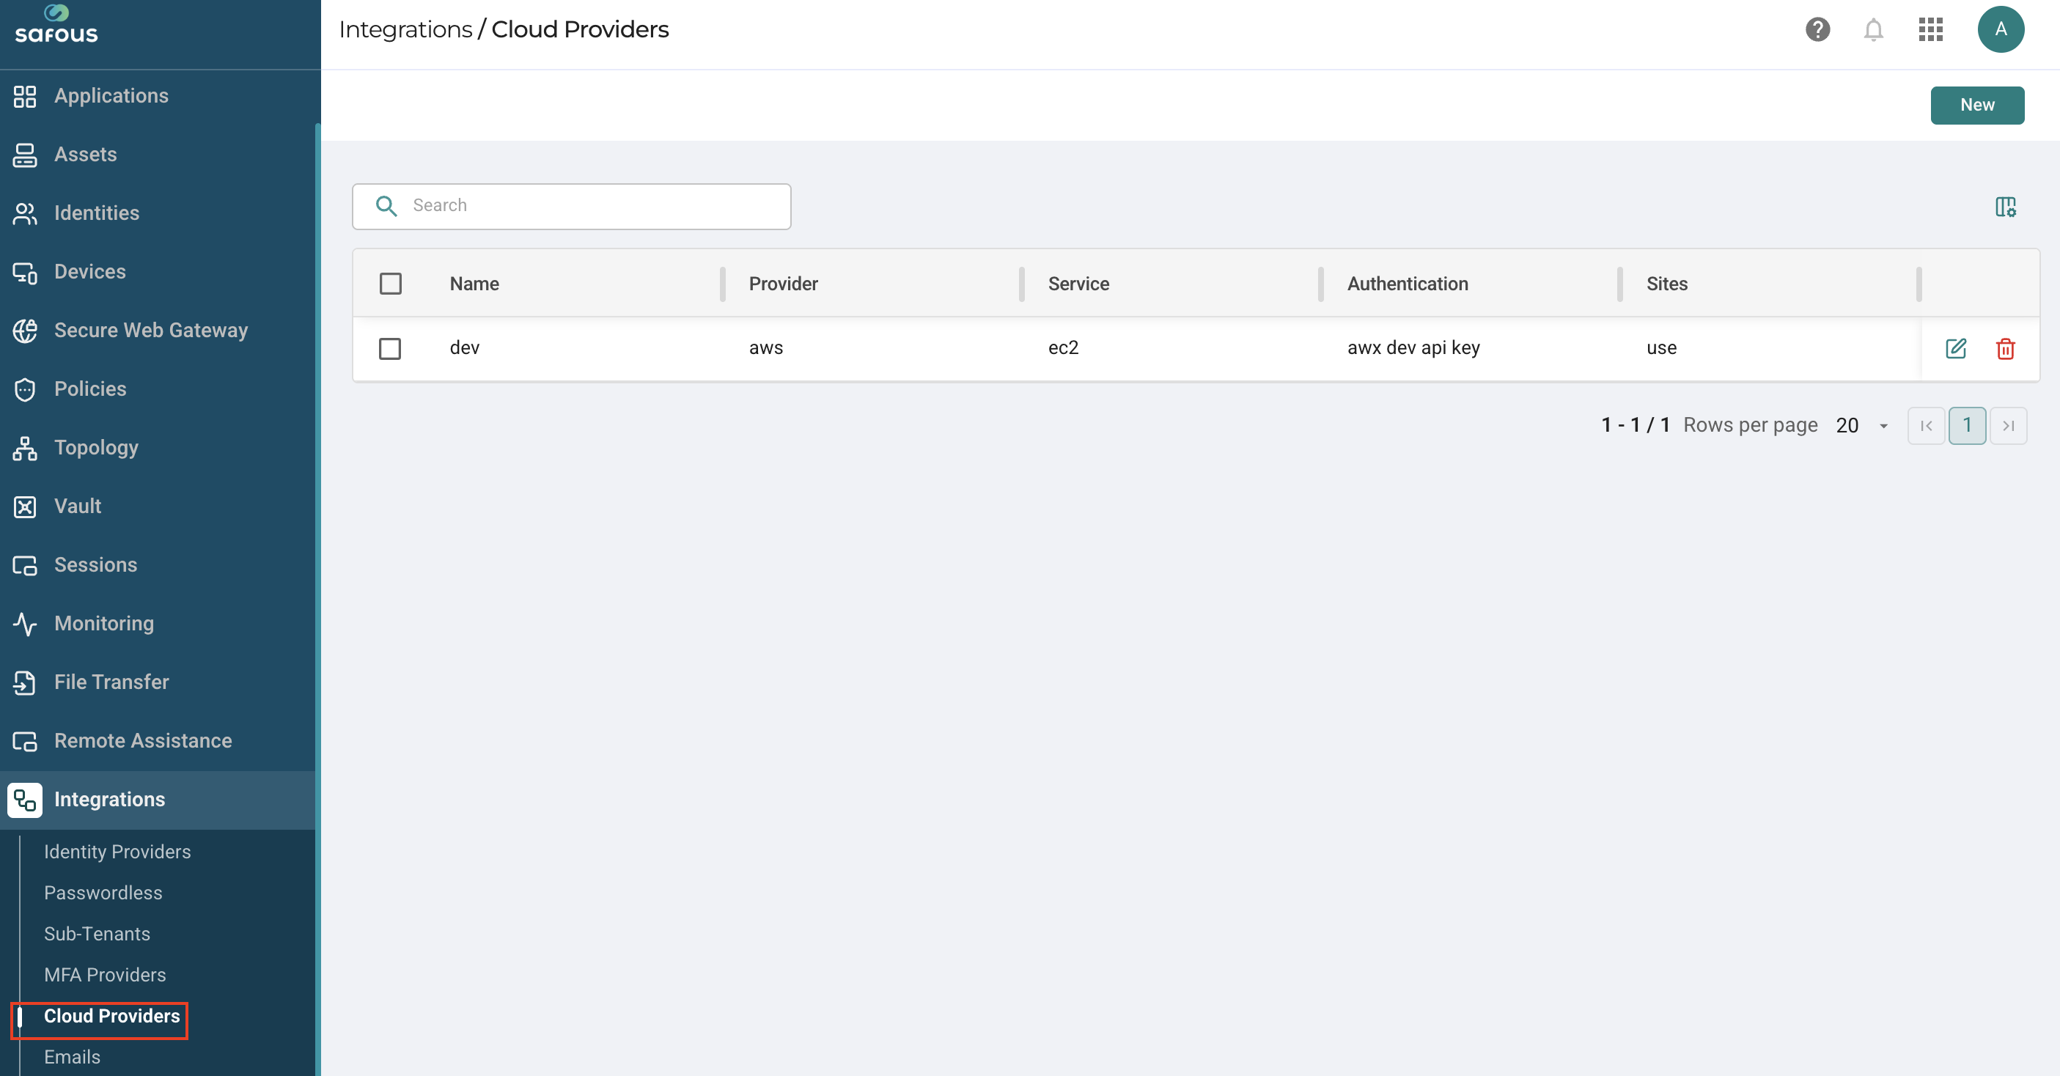The height and width of the screenshot is (1076, 2060).
Task: Open Identity Providers submenu item
Action: pyautogui.click(x=117, y=852)
